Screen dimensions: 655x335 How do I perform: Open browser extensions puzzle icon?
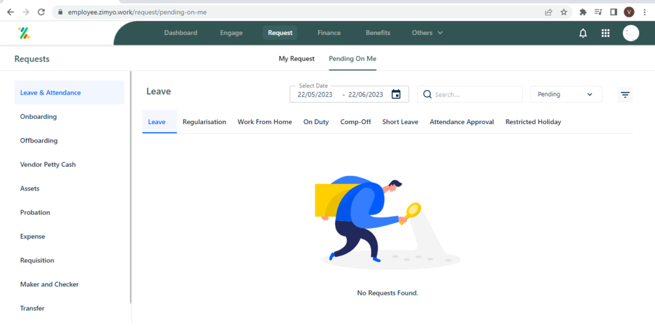point(583,12)
